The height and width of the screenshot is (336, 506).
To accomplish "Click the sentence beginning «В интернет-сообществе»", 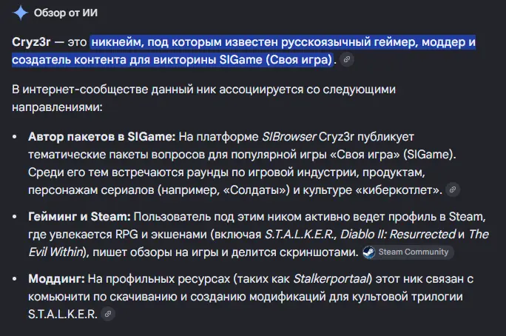I will (203, 98).
